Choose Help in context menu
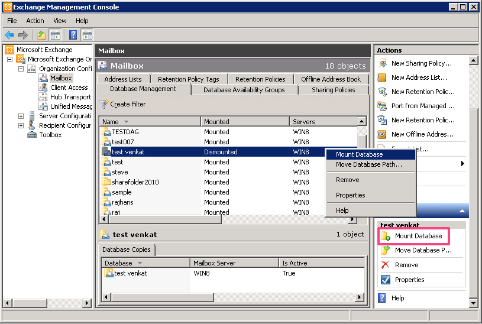The image size is (482, 324). click(371, 210)
